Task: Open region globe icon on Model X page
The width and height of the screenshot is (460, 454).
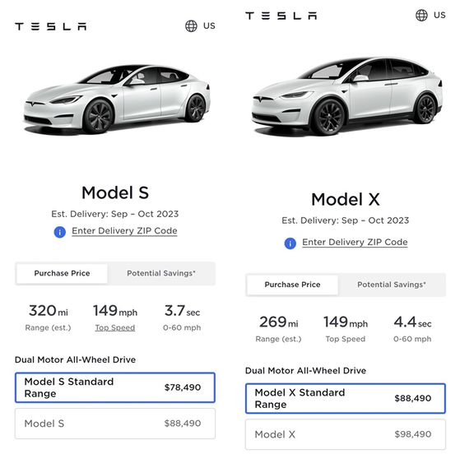Action: [x=421, y=16]
